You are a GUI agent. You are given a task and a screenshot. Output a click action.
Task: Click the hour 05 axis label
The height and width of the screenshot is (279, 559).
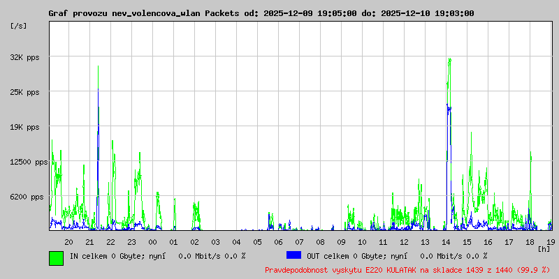coord(257,242)
